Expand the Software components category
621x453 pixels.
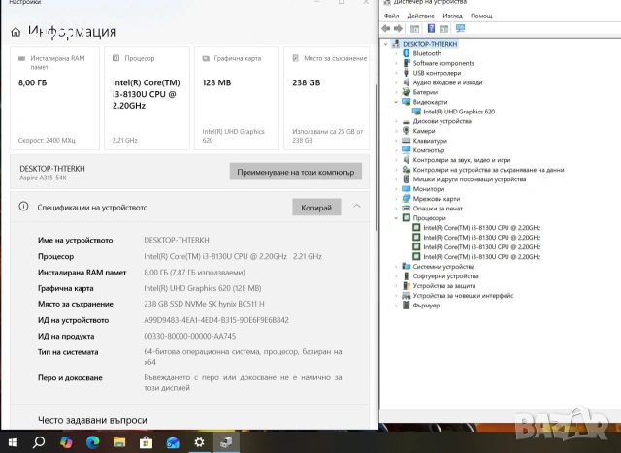point(396,63)
